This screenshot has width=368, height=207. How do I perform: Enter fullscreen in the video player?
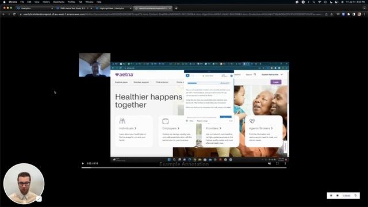click(x=277, y=163)
